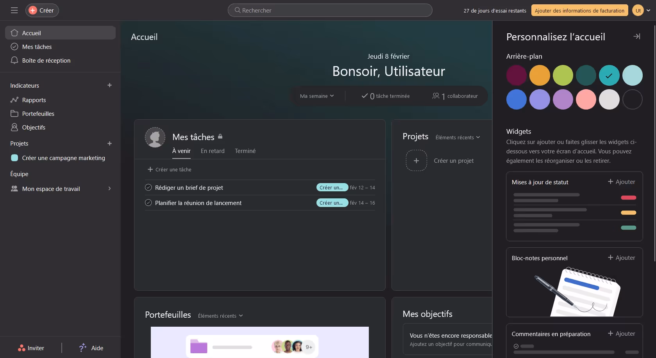Invite people using the Inviter option

(x=31, y=347)
